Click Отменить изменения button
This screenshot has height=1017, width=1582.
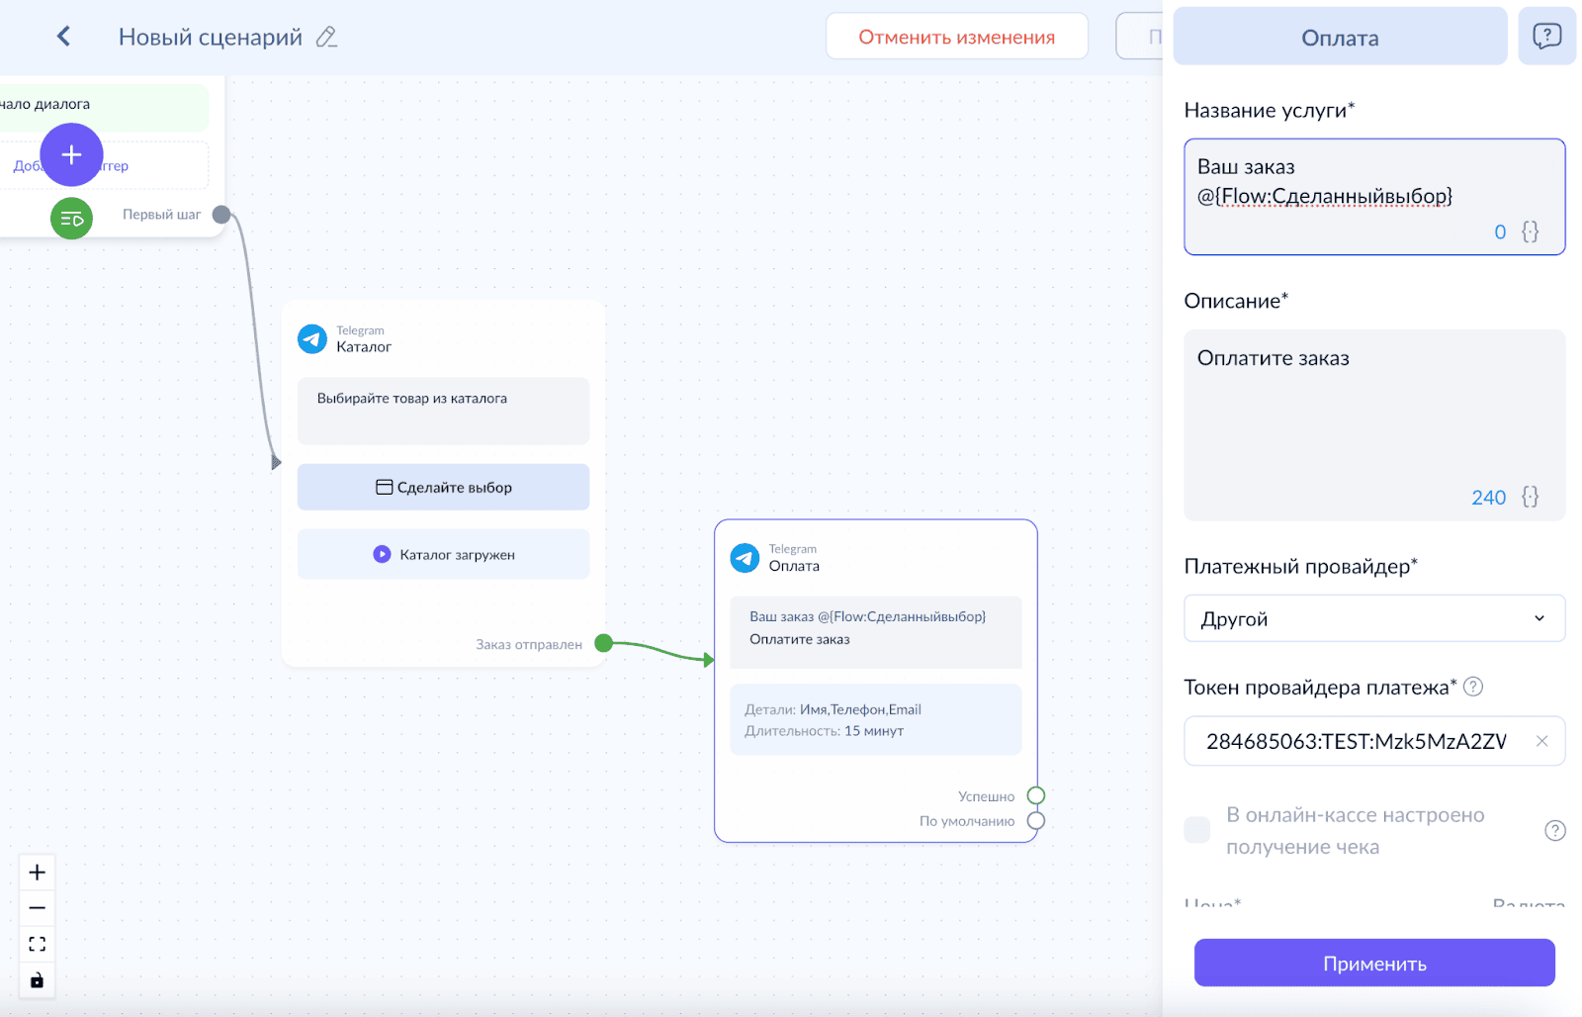click(956, 37)
